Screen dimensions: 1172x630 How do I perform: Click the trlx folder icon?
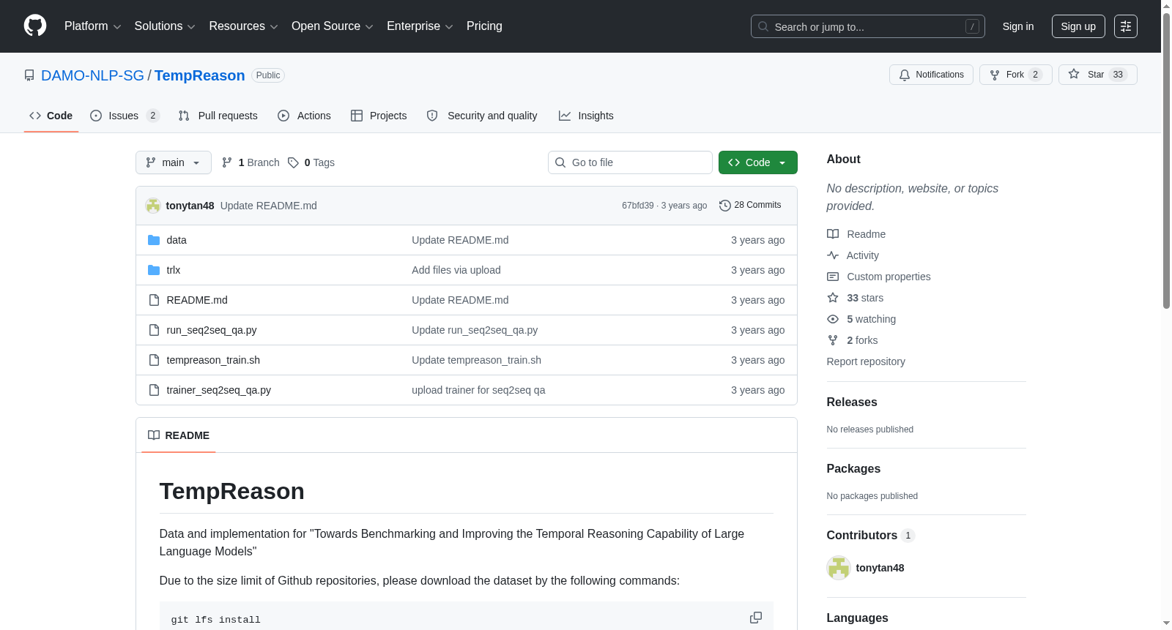[154, 270]
